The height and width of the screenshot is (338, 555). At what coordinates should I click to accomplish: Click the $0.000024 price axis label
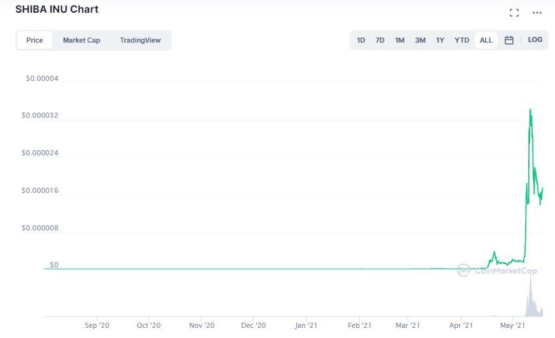(x=40, y=153)
